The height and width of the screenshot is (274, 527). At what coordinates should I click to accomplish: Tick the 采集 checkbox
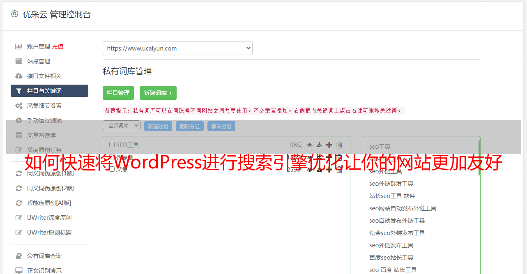pyautogui.click(x=112, y=169)
